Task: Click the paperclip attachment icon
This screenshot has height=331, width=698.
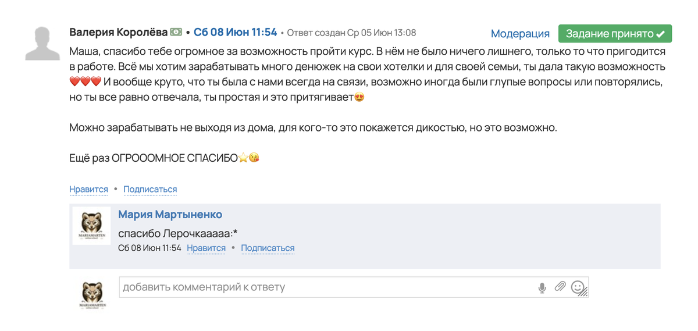Action: pos(560,287)
